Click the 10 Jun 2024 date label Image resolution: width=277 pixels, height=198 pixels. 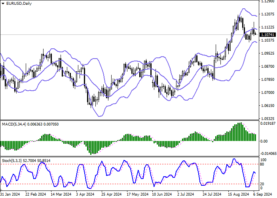click(x=162, y=194)
